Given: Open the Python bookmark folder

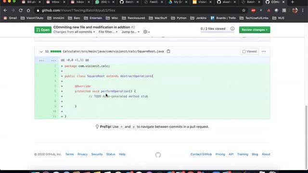Looking at the screenshot, I should (179, 18).
